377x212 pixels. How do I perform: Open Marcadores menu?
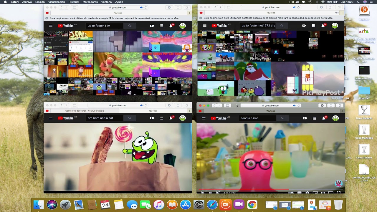pos(90,2)
